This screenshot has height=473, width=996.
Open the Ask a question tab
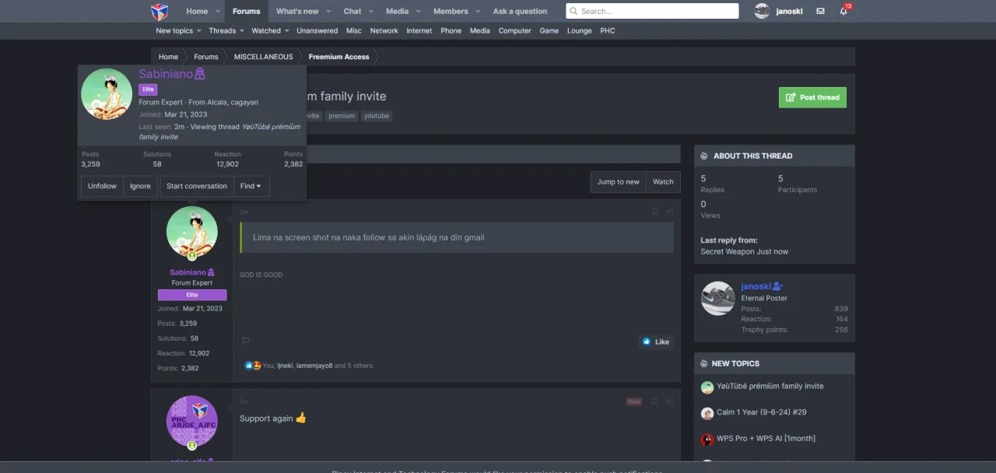pyautogui.click(x=520, y=12)
